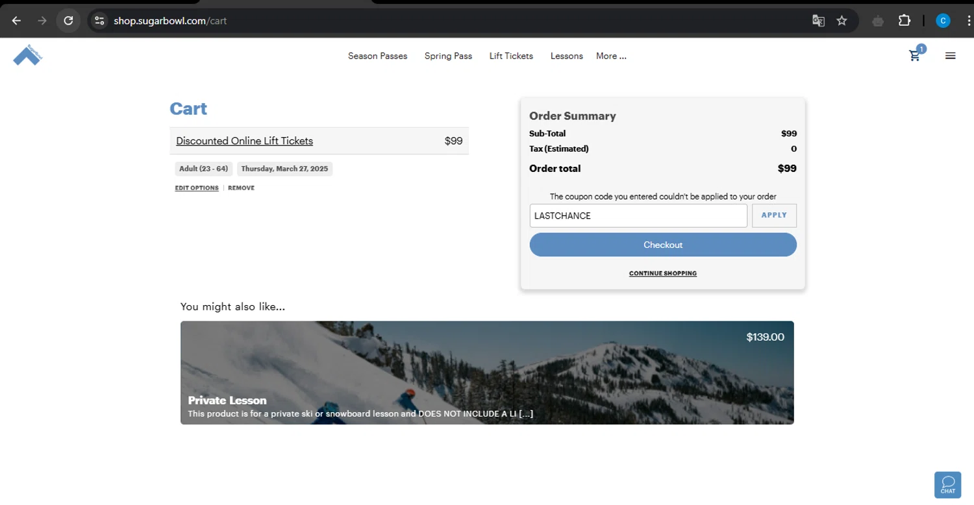
Task: Click the Cart heading
Action: click(188, 108)
